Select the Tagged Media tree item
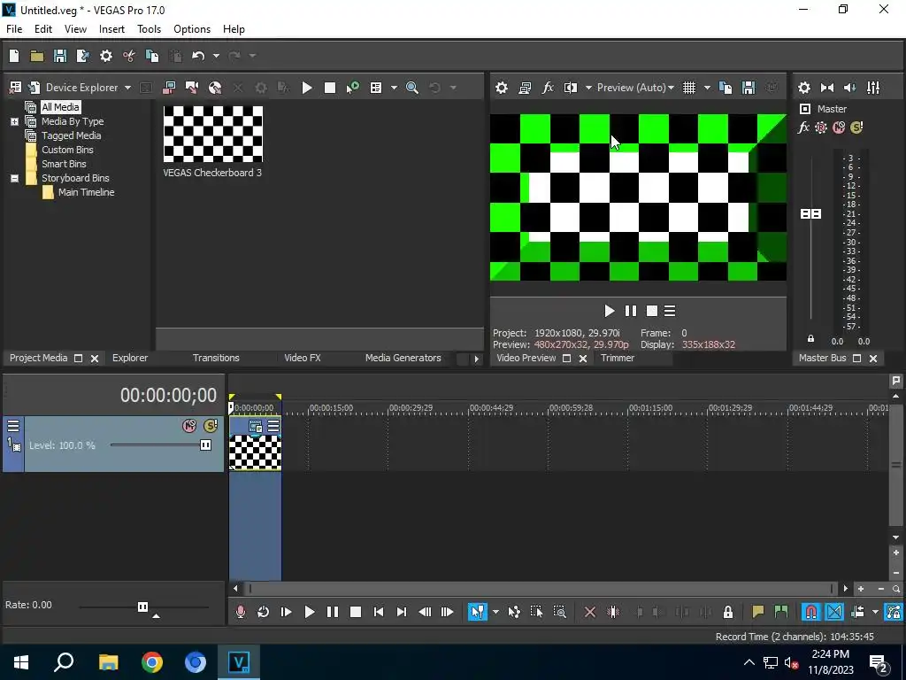The height and width of the screenshot is (680, 906). 71,135
